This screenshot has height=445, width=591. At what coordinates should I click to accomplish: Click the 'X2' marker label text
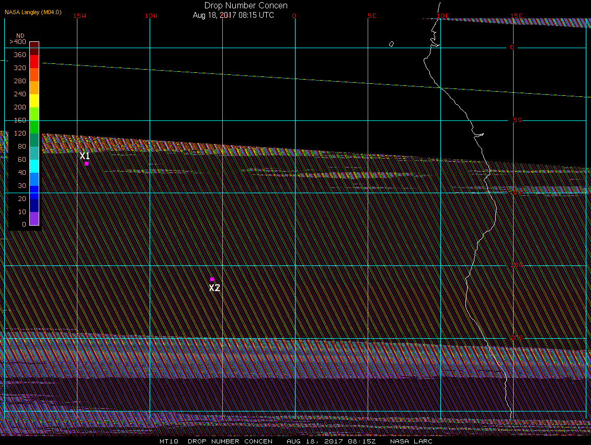214,288
